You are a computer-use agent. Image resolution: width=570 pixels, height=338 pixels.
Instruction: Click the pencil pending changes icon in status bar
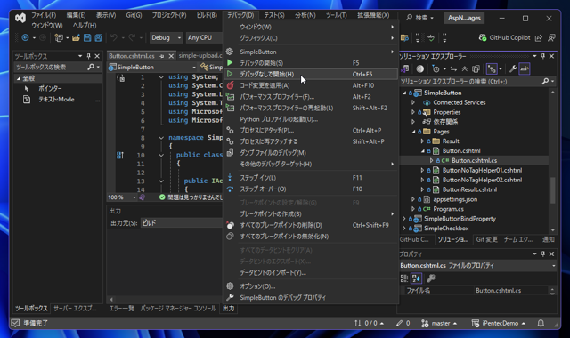399,323
